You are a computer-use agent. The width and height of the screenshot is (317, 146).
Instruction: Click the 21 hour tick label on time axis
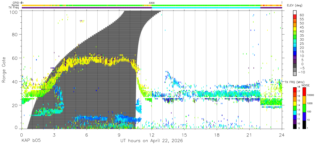coord(249,135)
